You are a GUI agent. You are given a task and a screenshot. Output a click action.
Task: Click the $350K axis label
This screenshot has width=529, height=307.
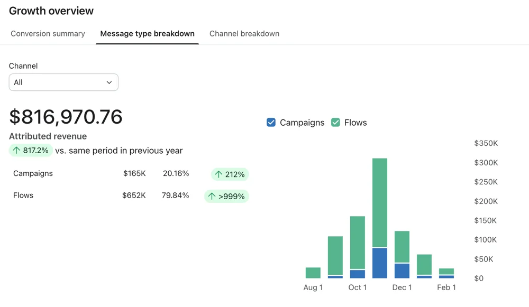[486, 143]
